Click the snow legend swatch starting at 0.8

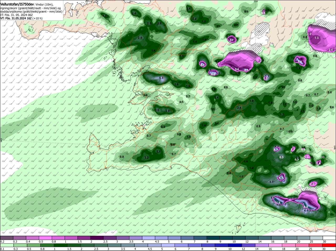(58, 238)
